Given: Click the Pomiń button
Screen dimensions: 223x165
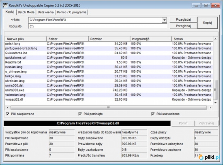Looking at the screenshot, I should pos(183,123).
